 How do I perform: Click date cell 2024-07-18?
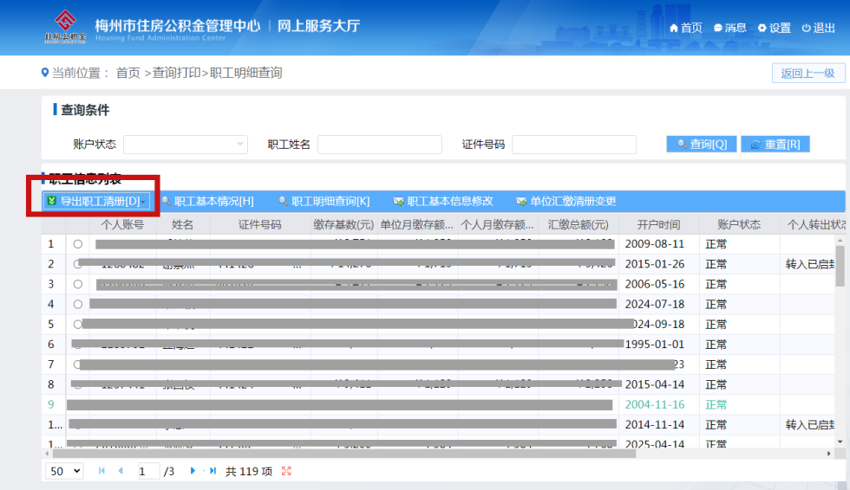point(655,304)
